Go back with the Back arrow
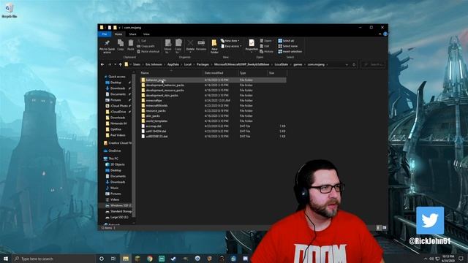This screenshot has height=263, width=468. pos(102,64)
